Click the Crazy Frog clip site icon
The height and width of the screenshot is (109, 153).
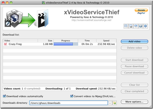6,44
